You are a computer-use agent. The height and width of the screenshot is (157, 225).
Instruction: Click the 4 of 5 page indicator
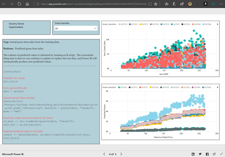(x=112, y=154)
